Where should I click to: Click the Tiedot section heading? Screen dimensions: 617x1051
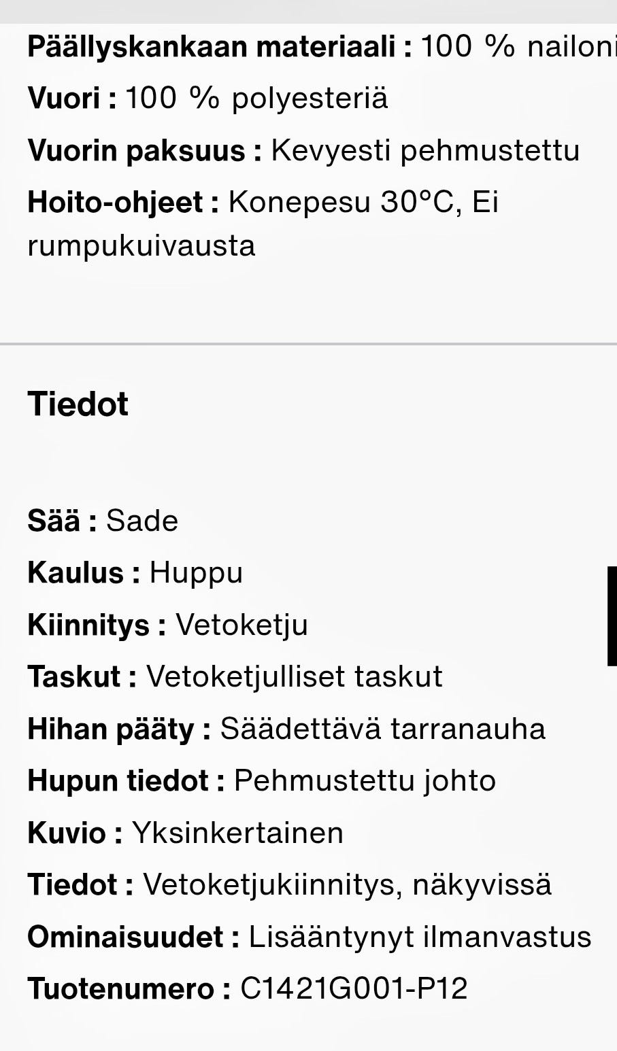click(78, 404)
